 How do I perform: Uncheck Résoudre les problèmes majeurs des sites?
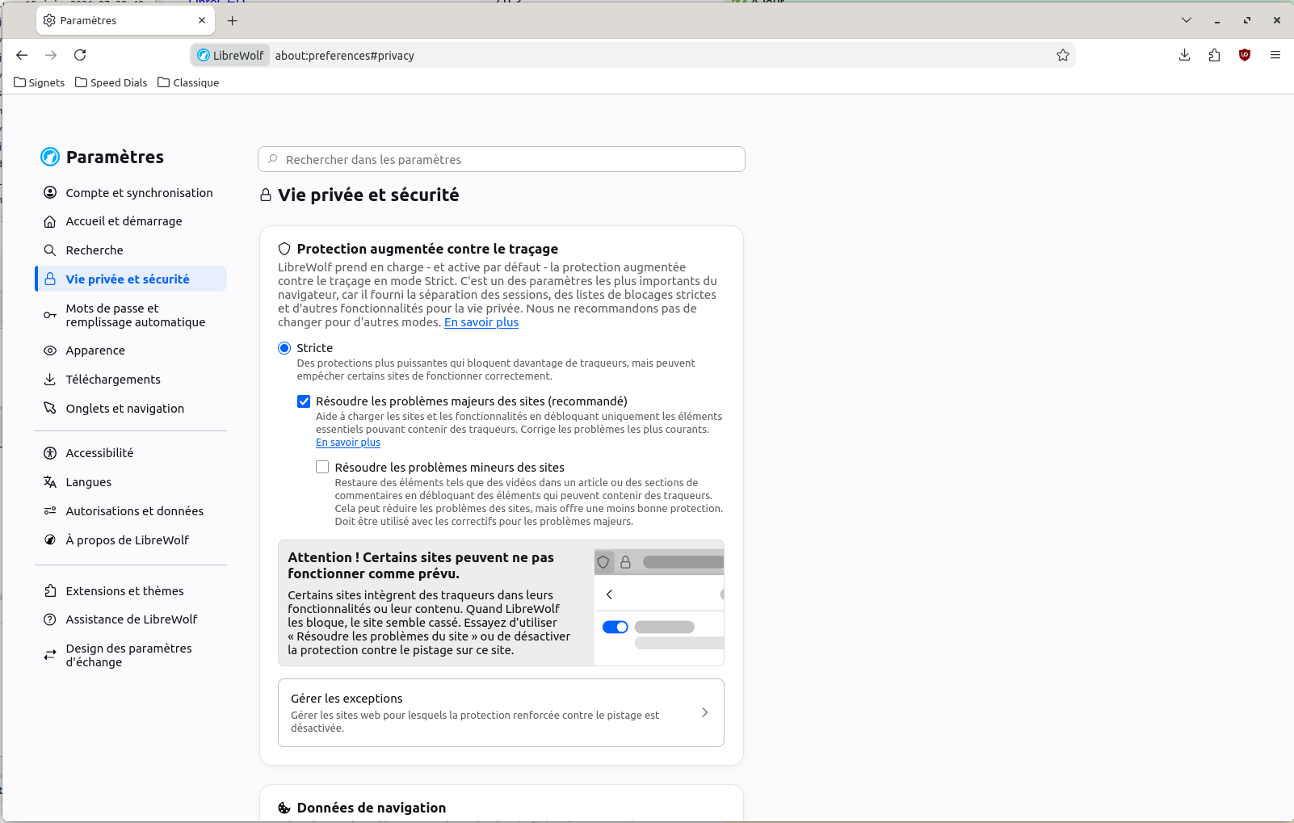304,401
